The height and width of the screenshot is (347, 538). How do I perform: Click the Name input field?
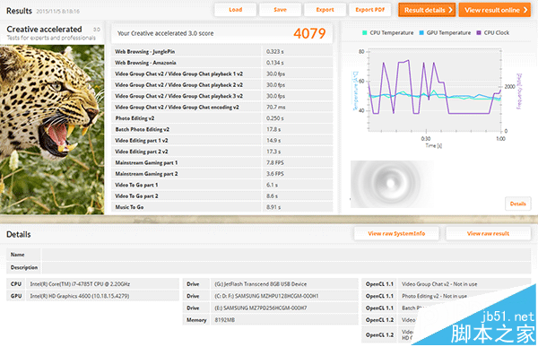tap(286, 255)
